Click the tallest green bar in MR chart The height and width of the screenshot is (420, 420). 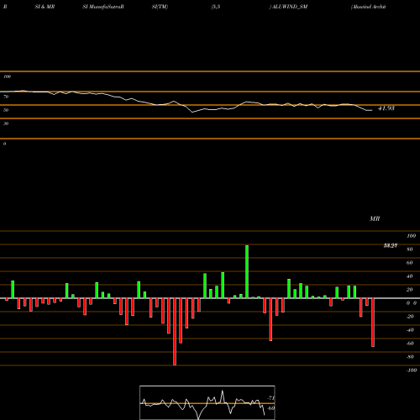pyautogui.click(x=247, y=271)
